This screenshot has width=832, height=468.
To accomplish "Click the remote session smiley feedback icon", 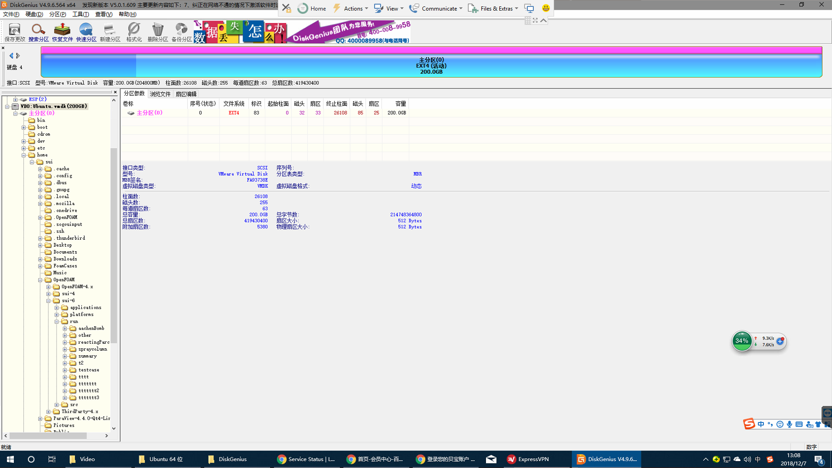I will pos(546,8).
